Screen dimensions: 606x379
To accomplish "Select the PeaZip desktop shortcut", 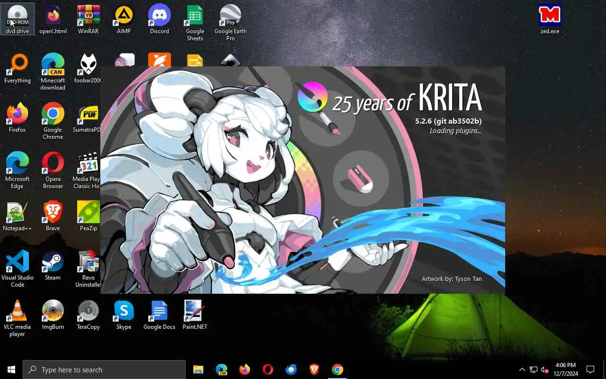I will click(x=89, y=217).
